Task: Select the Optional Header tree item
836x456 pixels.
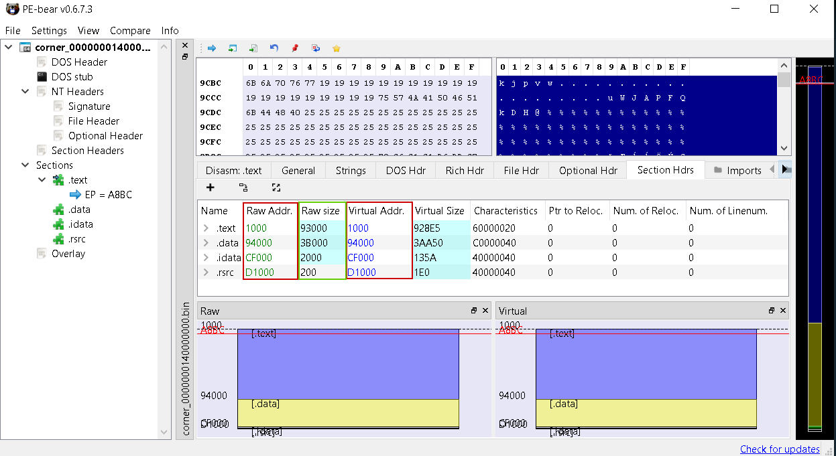Action: (x=105, y=136)
